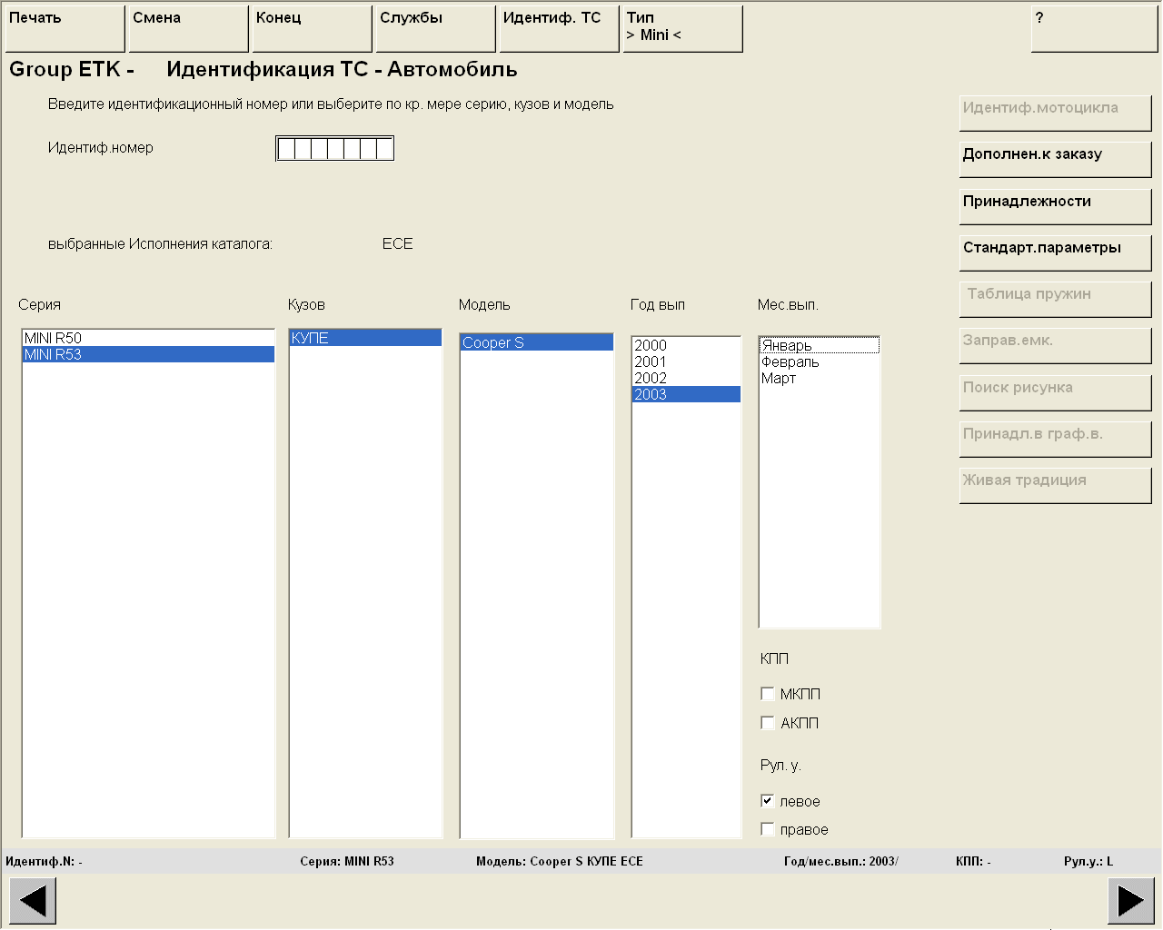1163x930 pixels.
Task: Open the Принадлежности button
Action: click(x=1056, y=207)
